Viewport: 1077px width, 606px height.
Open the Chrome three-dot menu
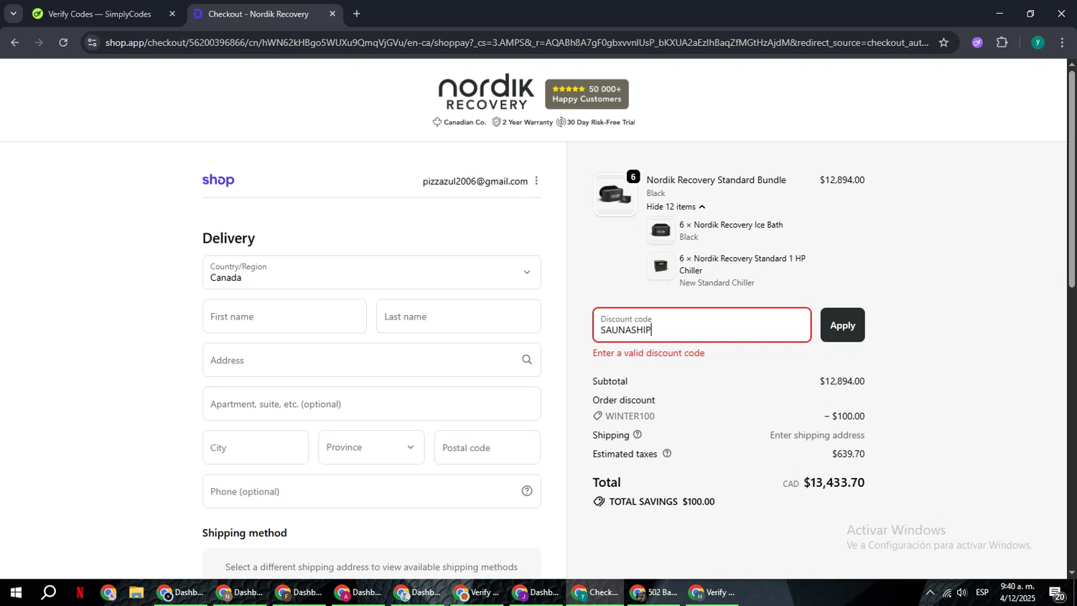[1062, 42]
